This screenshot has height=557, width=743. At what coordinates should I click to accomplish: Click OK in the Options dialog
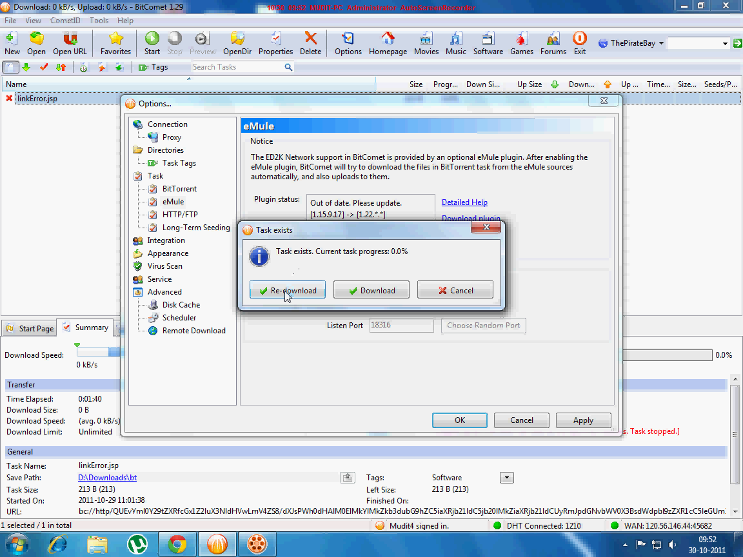pyautogui.click(x=460, y=420)
